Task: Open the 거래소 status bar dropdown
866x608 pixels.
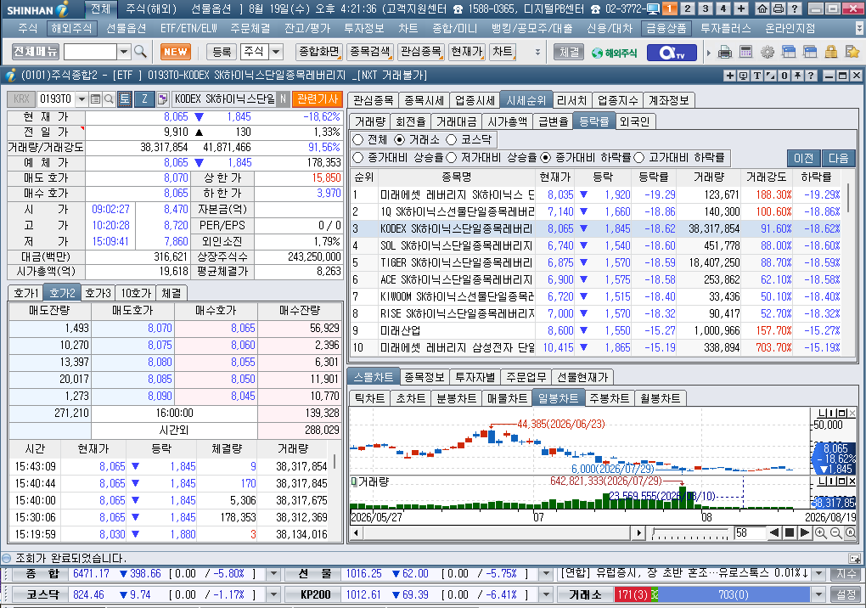Action: [819, 594]
